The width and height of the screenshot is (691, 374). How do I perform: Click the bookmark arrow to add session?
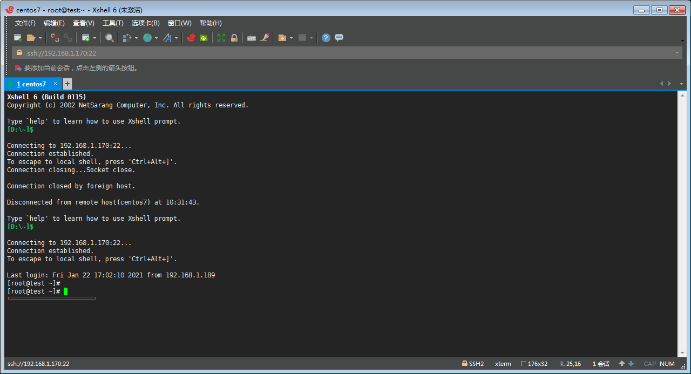(18, 68)
